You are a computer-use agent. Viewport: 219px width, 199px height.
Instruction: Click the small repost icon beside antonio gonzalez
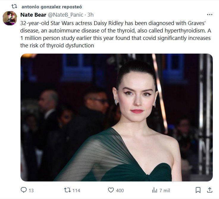[x=14, y=6]
